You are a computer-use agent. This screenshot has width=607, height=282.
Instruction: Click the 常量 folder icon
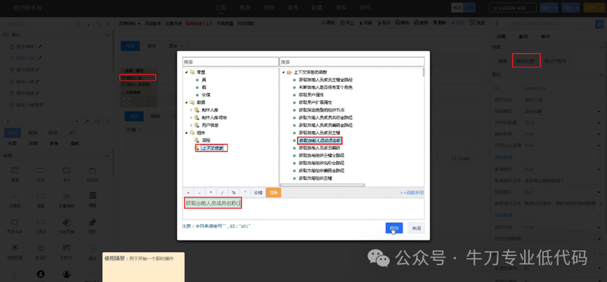192,72
